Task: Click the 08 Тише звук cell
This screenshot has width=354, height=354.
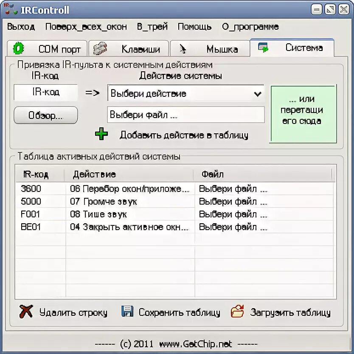Action: pyautogui.click(x=130, y=214)
